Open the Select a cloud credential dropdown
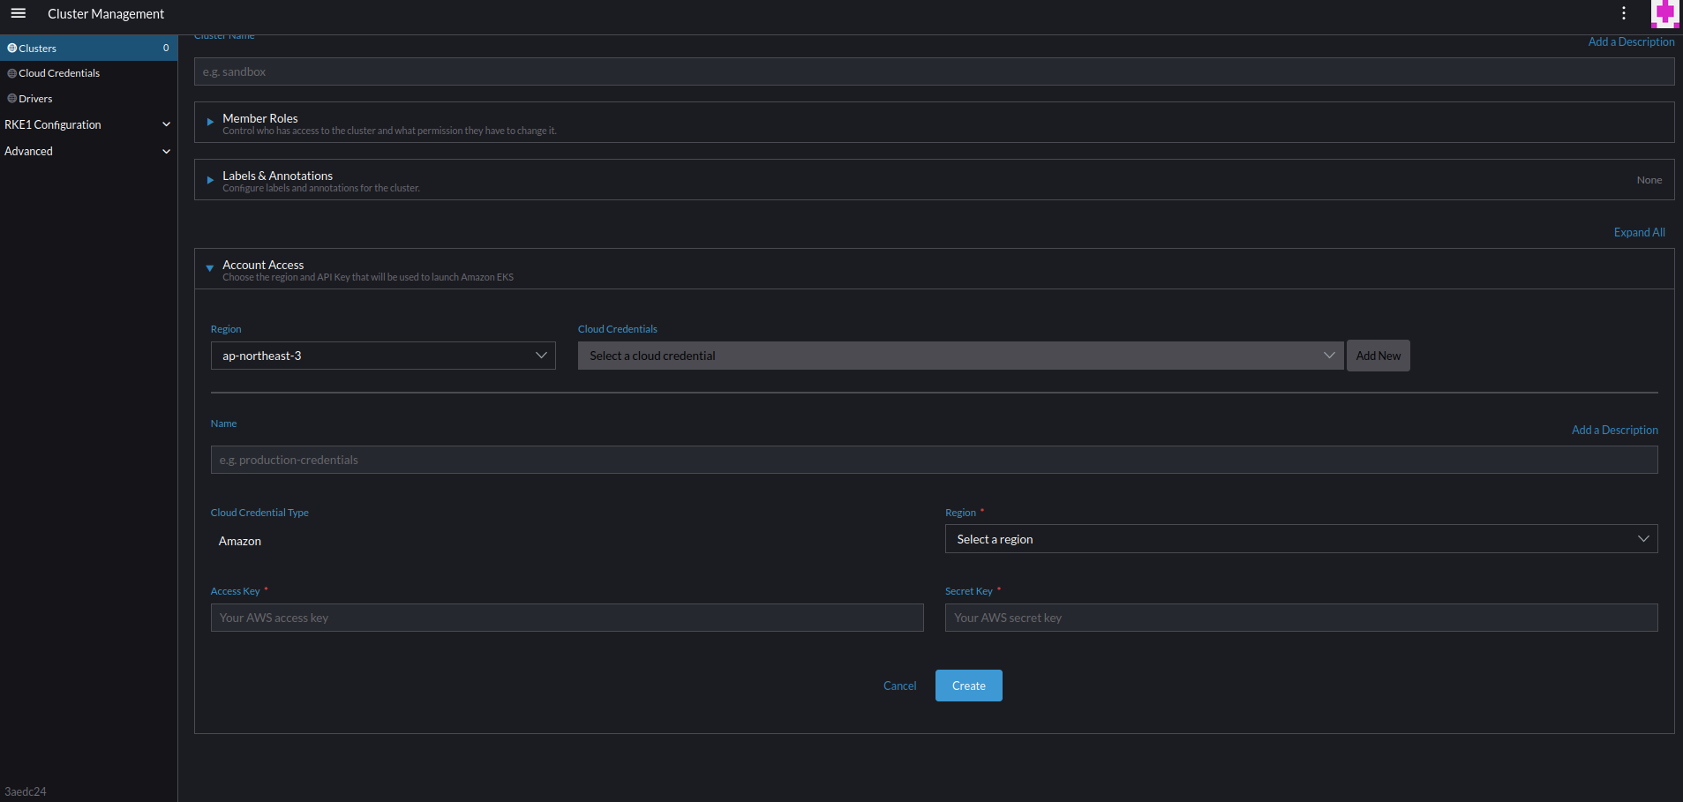The width and height of the screenshot is (1683, 802). point(960,355)
